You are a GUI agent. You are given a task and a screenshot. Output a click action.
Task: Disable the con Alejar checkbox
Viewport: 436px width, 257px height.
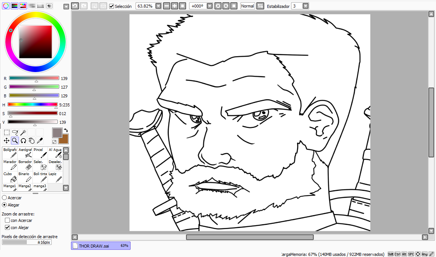coord(8,228)
